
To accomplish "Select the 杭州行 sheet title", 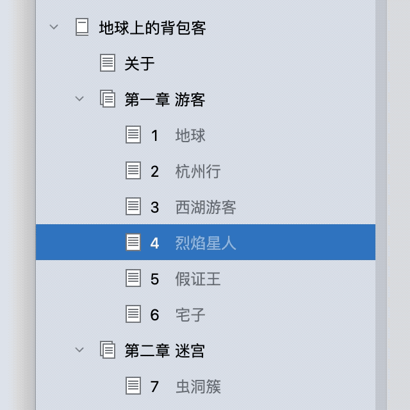I will tap(198, 171).
